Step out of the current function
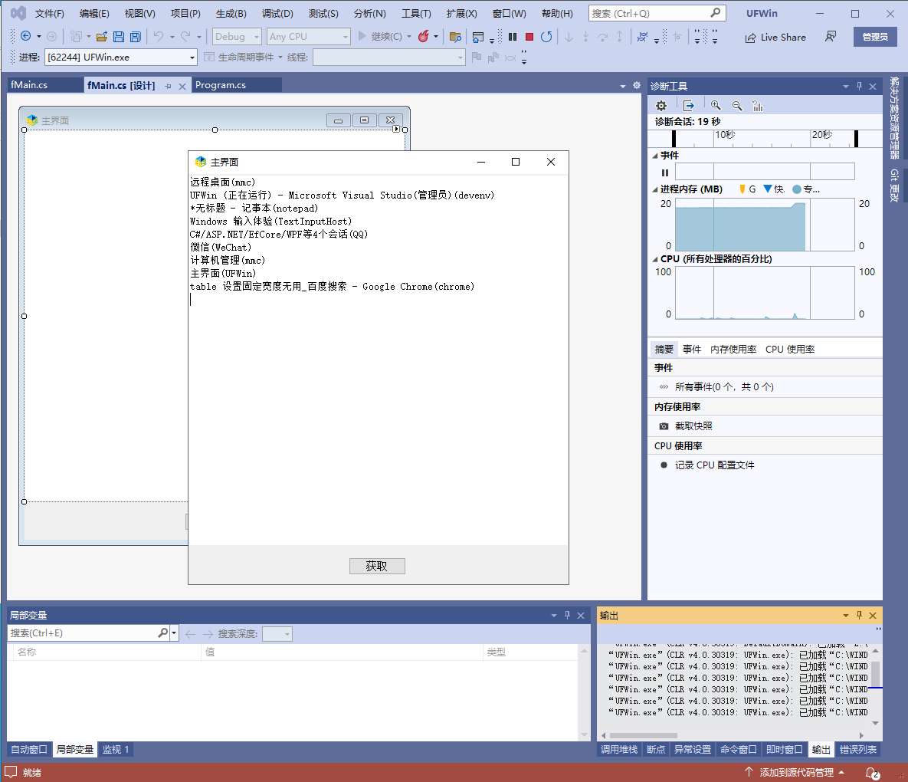Viewport: 908px width, 782px height. pos(620,37)
